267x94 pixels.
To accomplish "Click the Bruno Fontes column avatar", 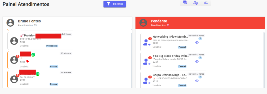I will (10, 23).
